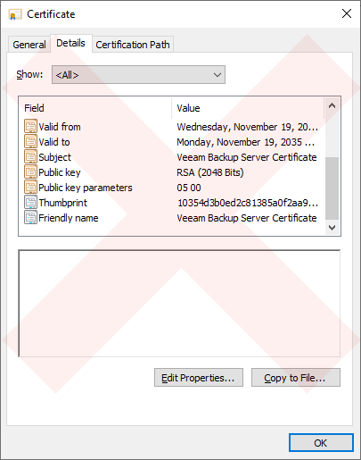361x460 pixels.
Task: Confirm the dialog with OK
Action: pos(321,443)
